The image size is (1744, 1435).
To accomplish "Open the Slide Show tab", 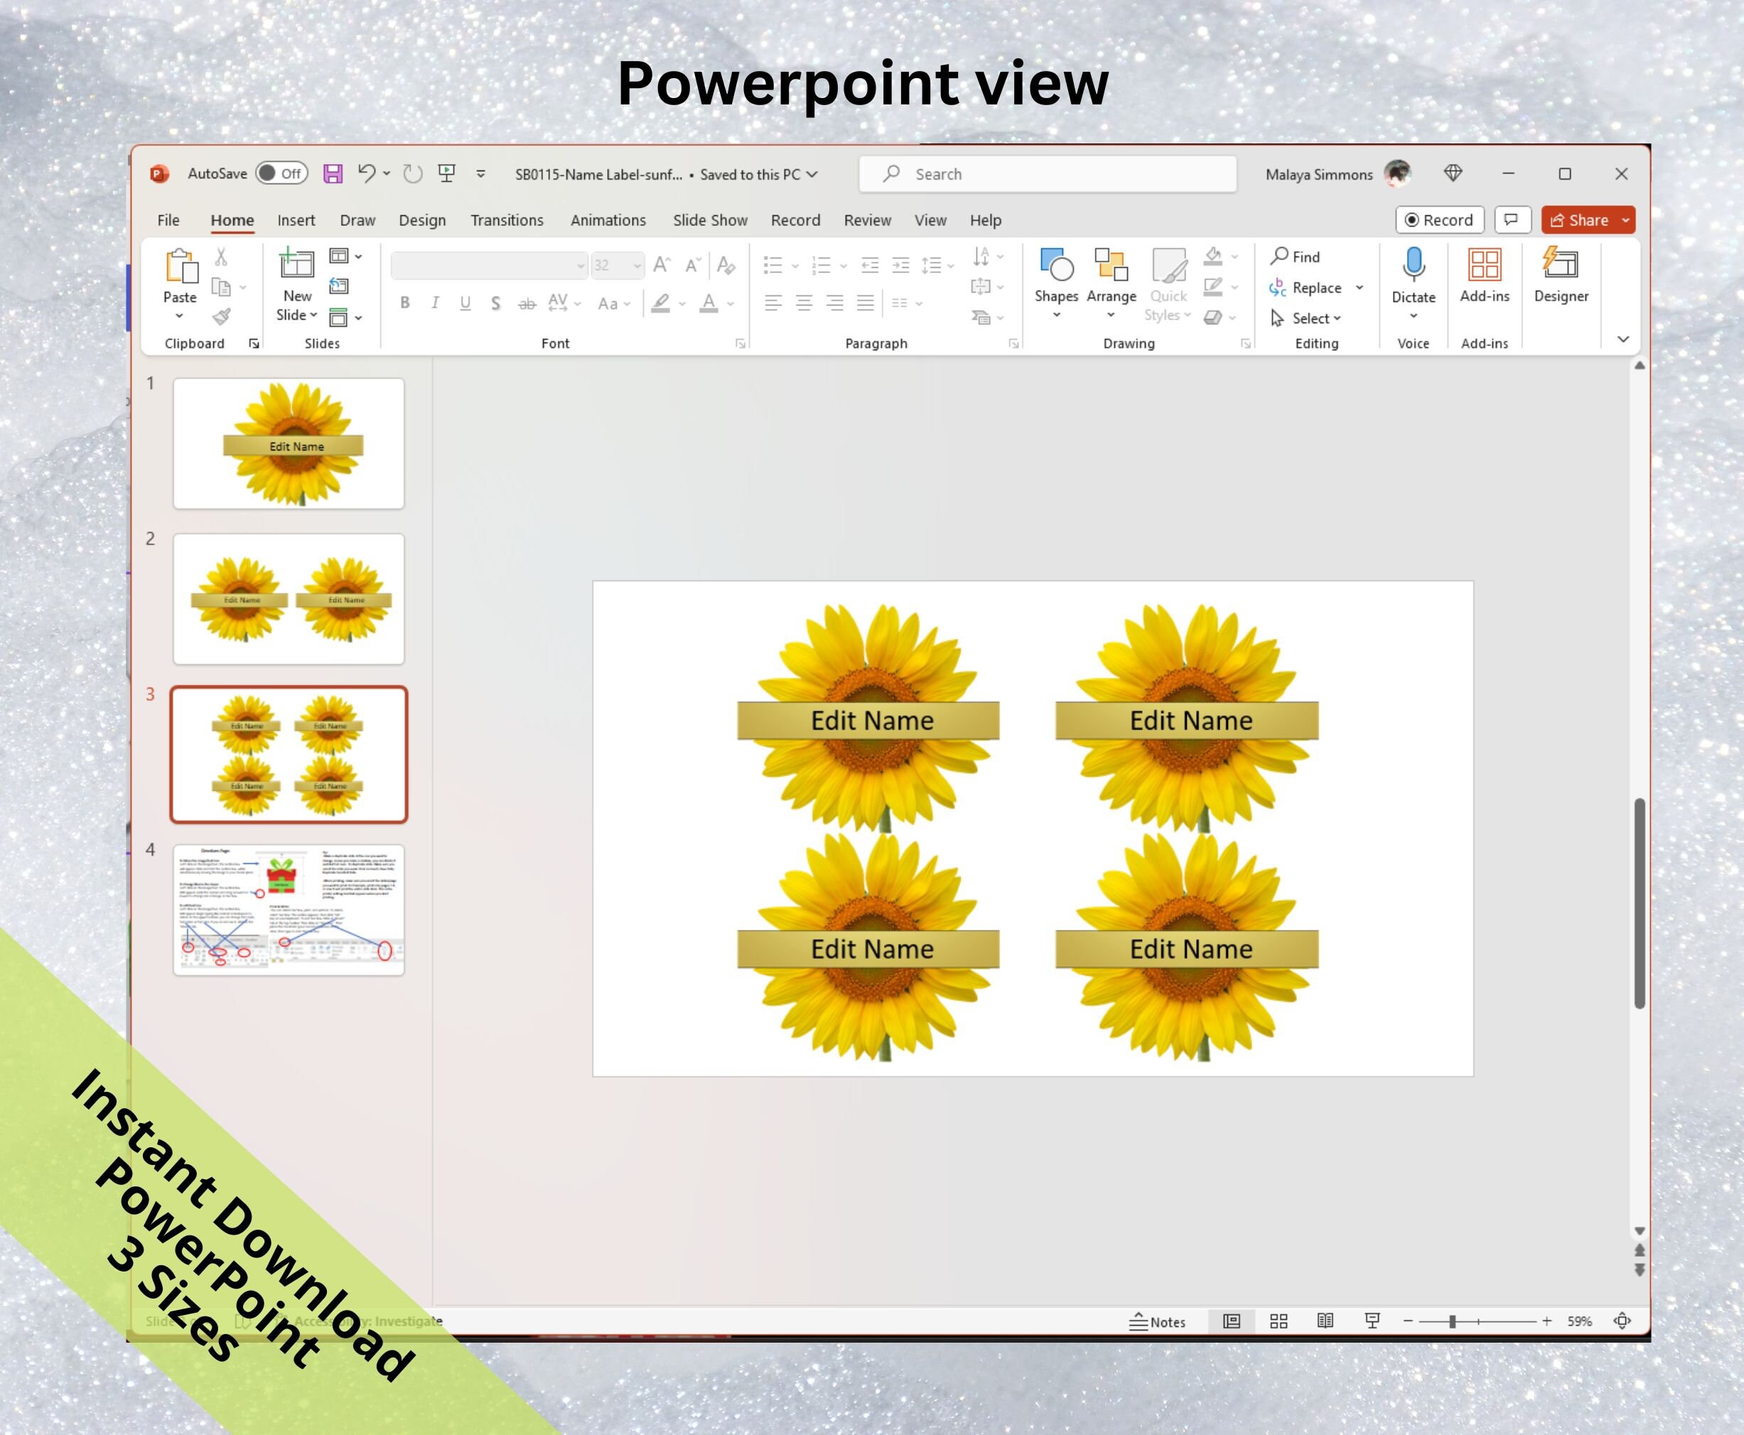I will (709, 220).
